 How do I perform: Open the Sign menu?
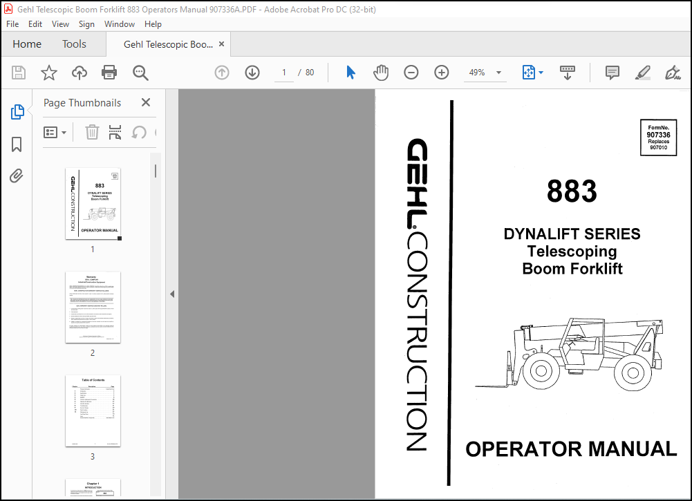point(86,23)
